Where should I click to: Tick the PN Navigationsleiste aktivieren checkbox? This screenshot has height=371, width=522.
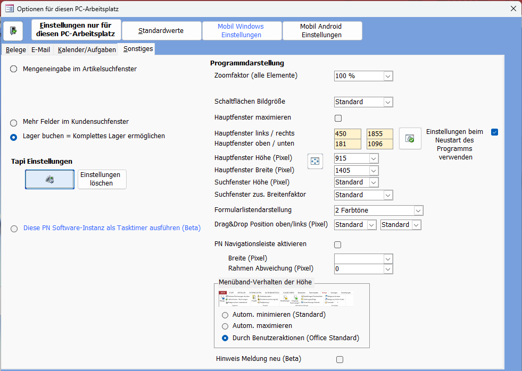(x=337, y=245)
